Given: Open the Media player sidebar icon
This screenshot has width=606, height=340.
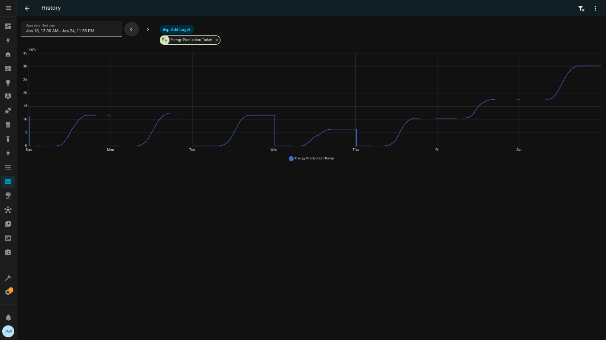Looking at the screenshot, I should (8, 224).
